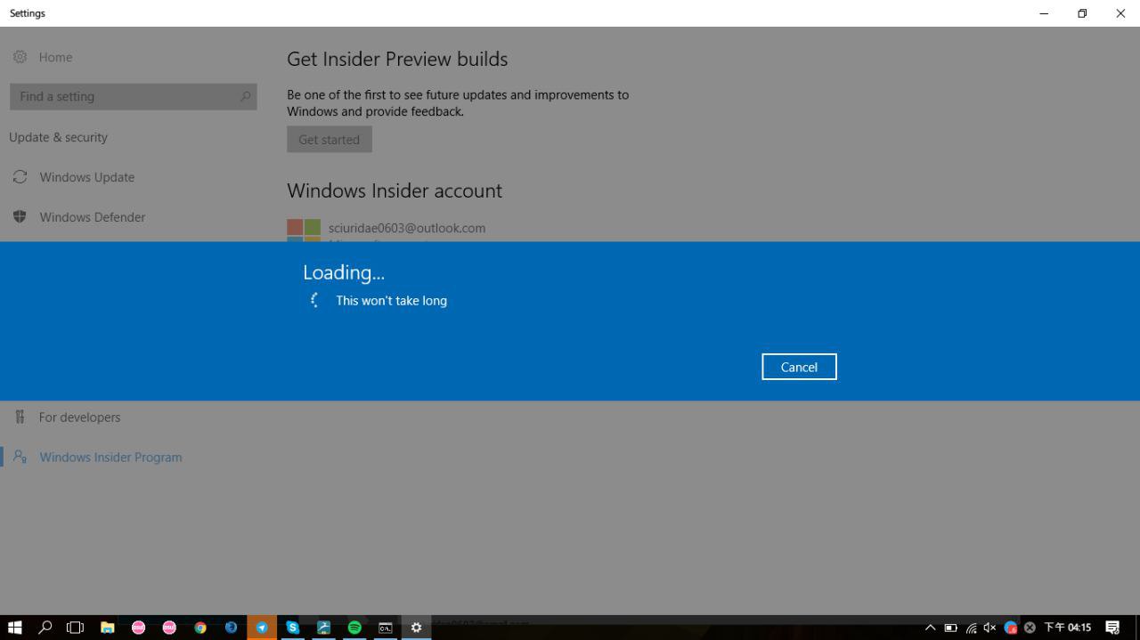Screen dimensions: 1140x640
Task: Open the blue Firefox-style browser taskbar icon
Action: pos(231,628)
